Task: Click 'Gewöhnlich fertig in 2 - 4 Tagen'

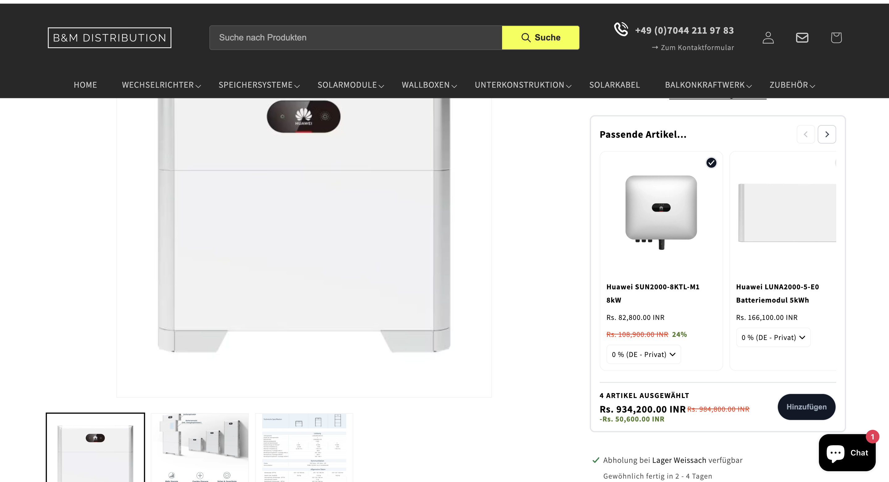Action: pyautogui.click(x=657, y=476)
